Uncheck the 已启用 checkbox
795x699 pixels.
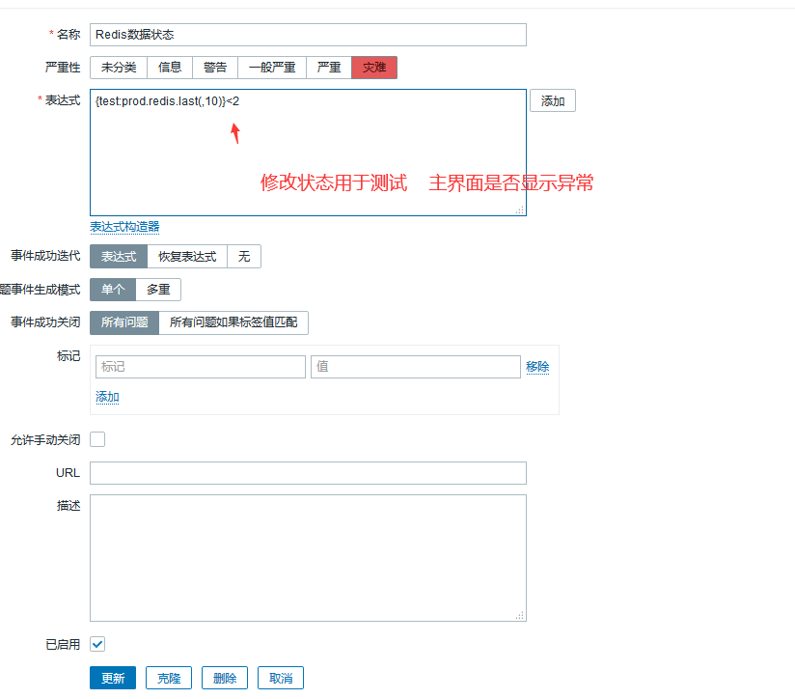(x=97, y=644)
